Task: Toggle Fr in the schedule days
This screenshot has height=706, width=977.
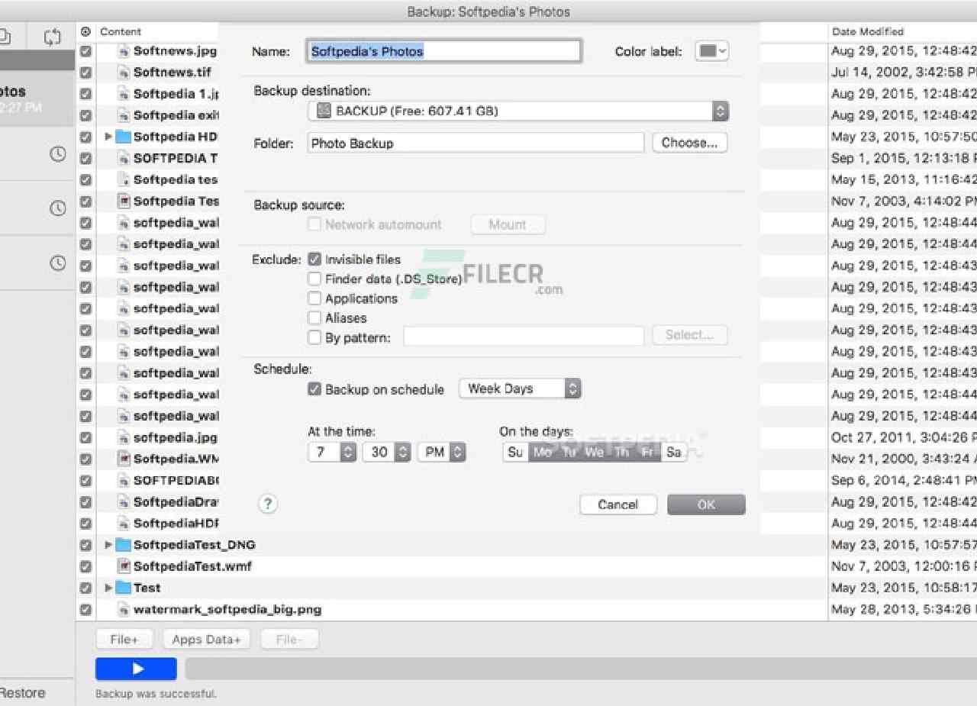Action: click(647, 452)
